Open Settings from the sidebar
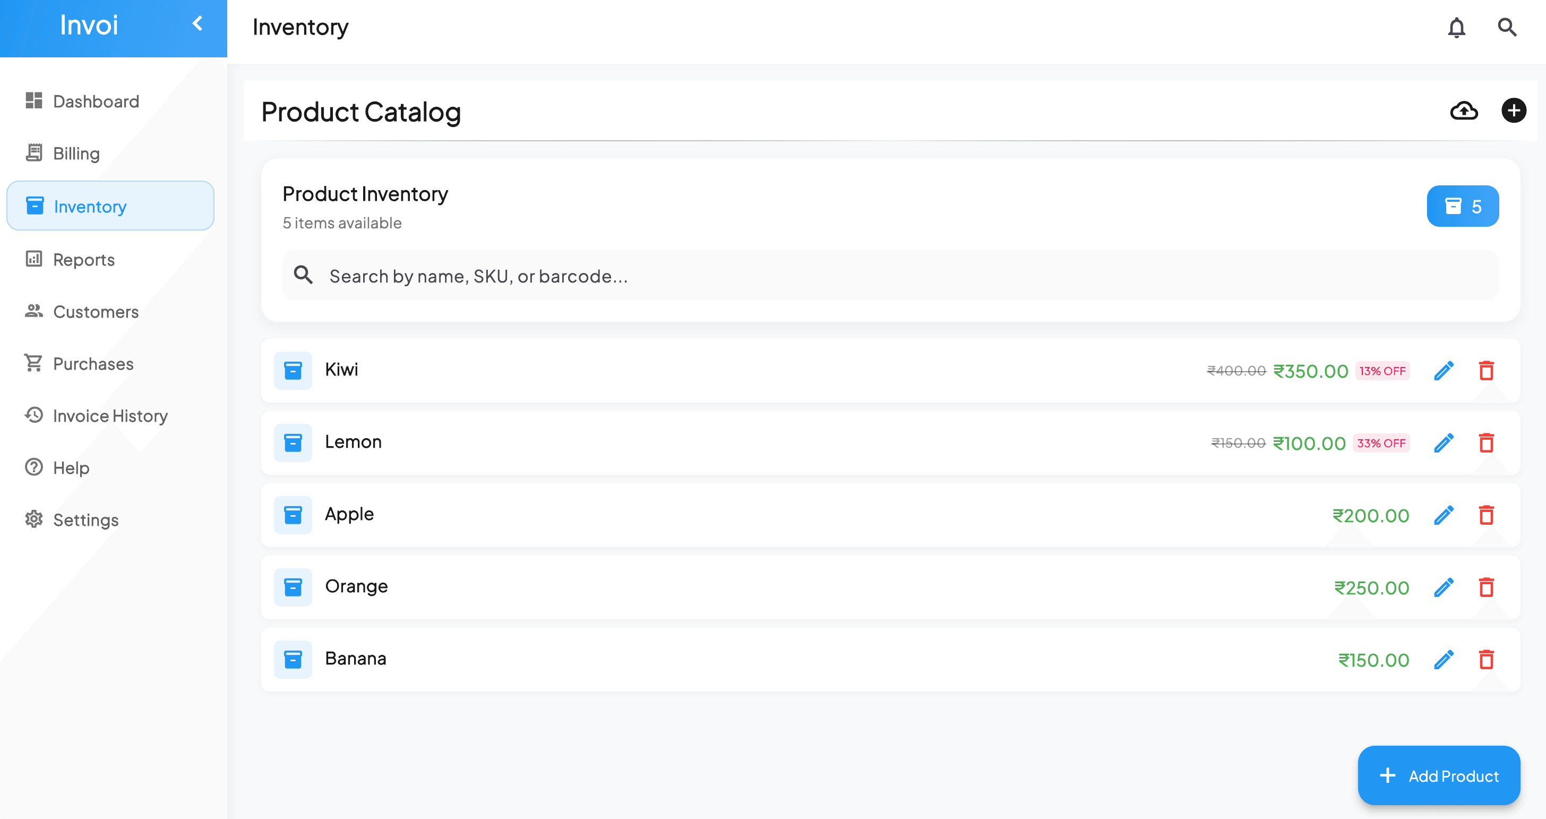 pos(85,520)
